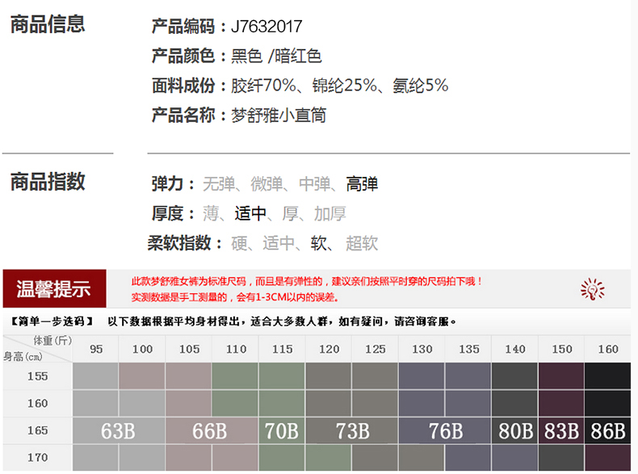Click red notice line starting 此款梦舒雅女裤
This screenshot has height=474, width=638.
(x=307, y=282)
